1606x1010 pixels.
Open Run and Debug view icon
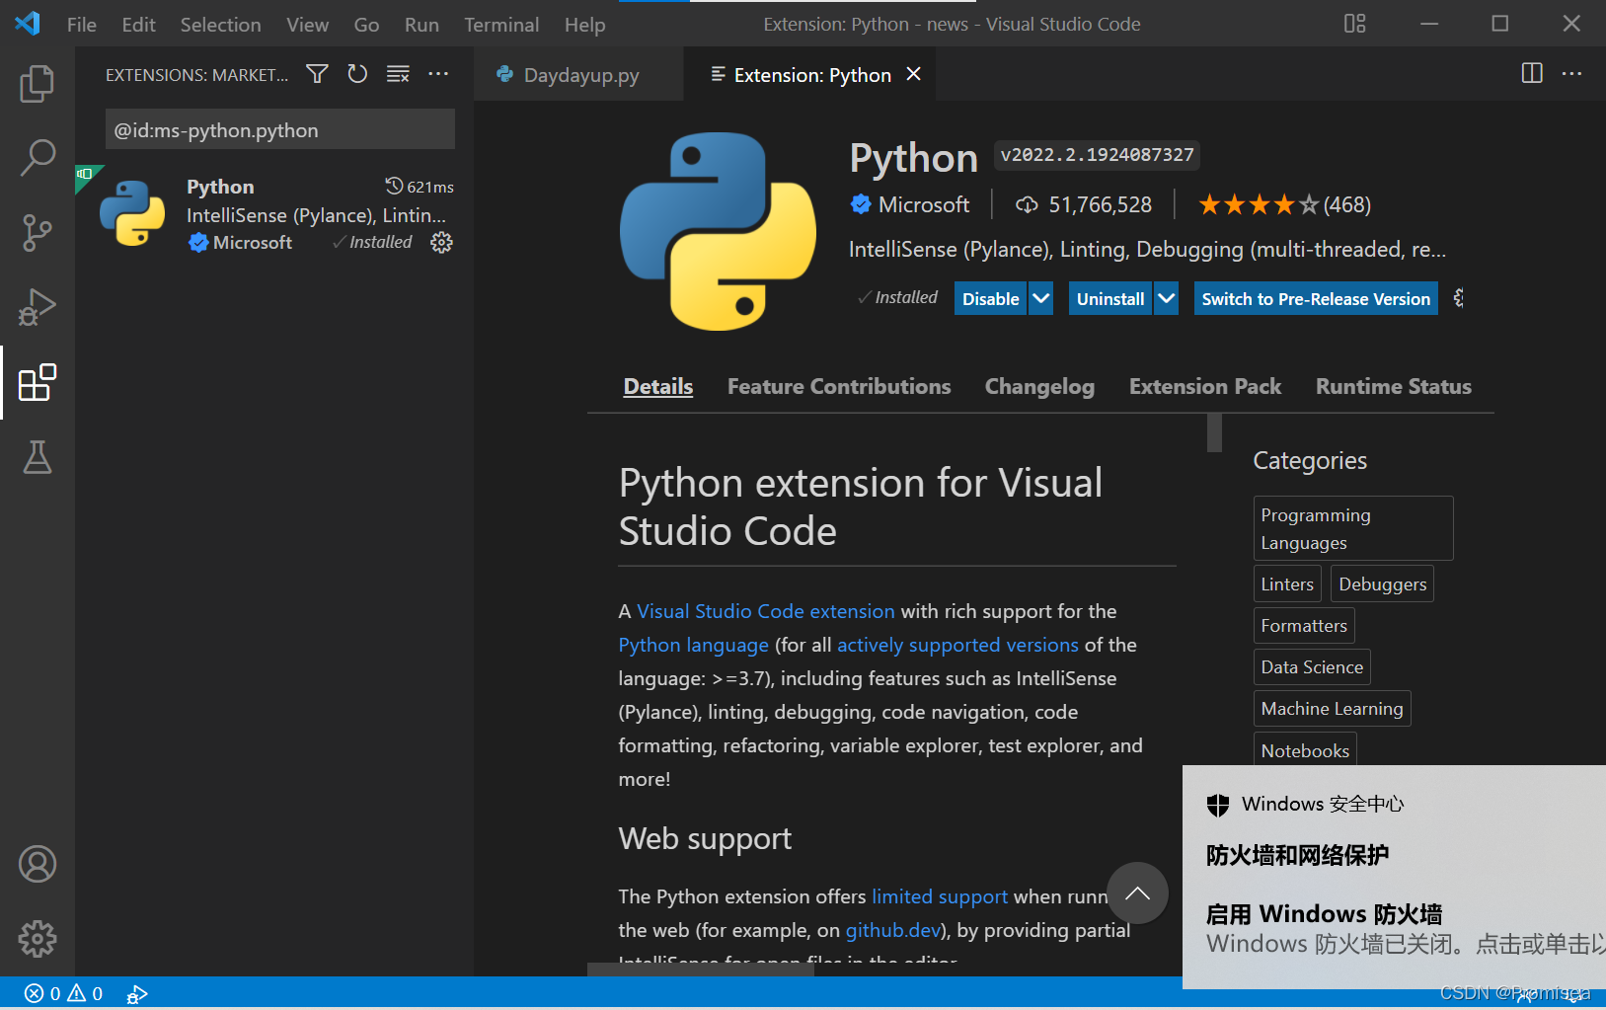38,307
